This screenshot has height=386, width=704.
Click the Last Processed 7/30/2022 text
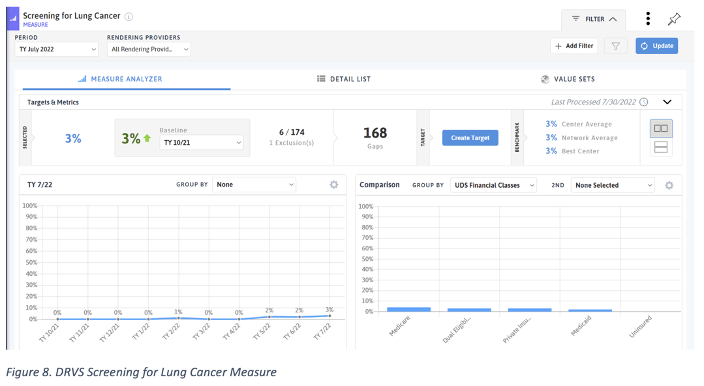pos(593,102)
